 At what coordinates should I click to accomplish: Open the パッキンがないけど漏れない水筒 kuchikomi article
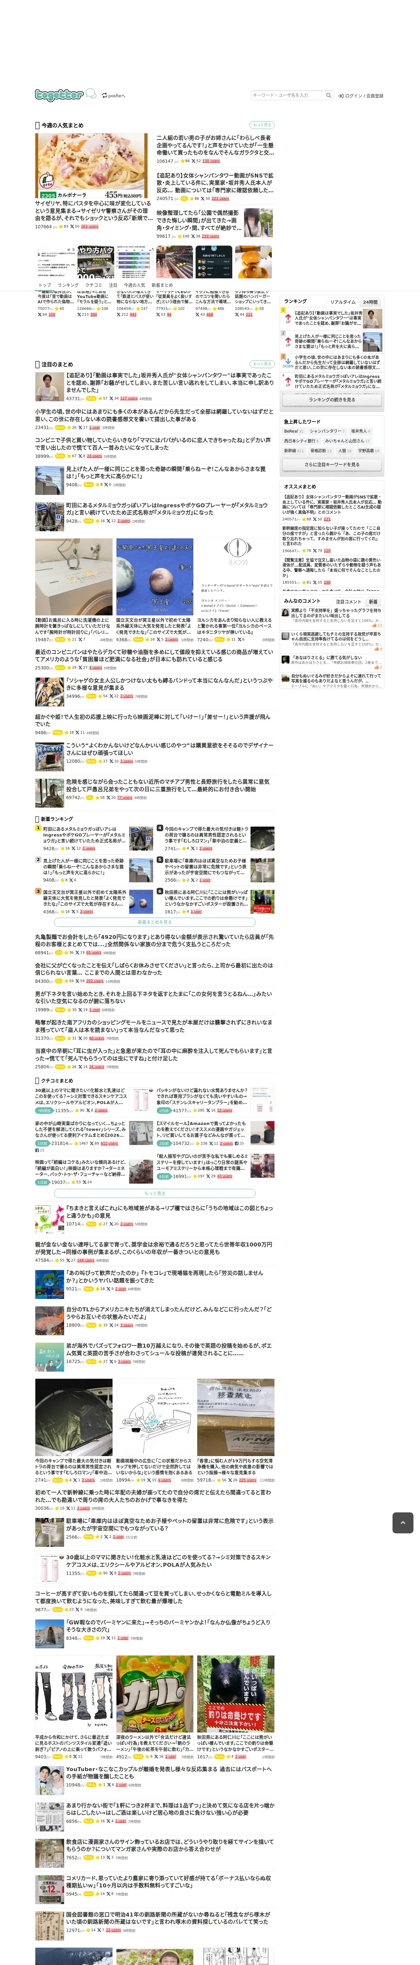[x=202, y=1097]
